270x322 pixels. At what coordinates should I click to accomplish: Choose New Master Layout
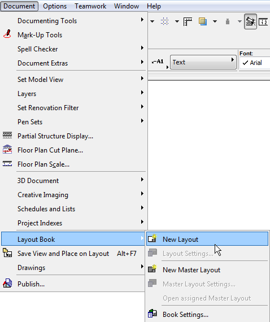coord(207,270)
